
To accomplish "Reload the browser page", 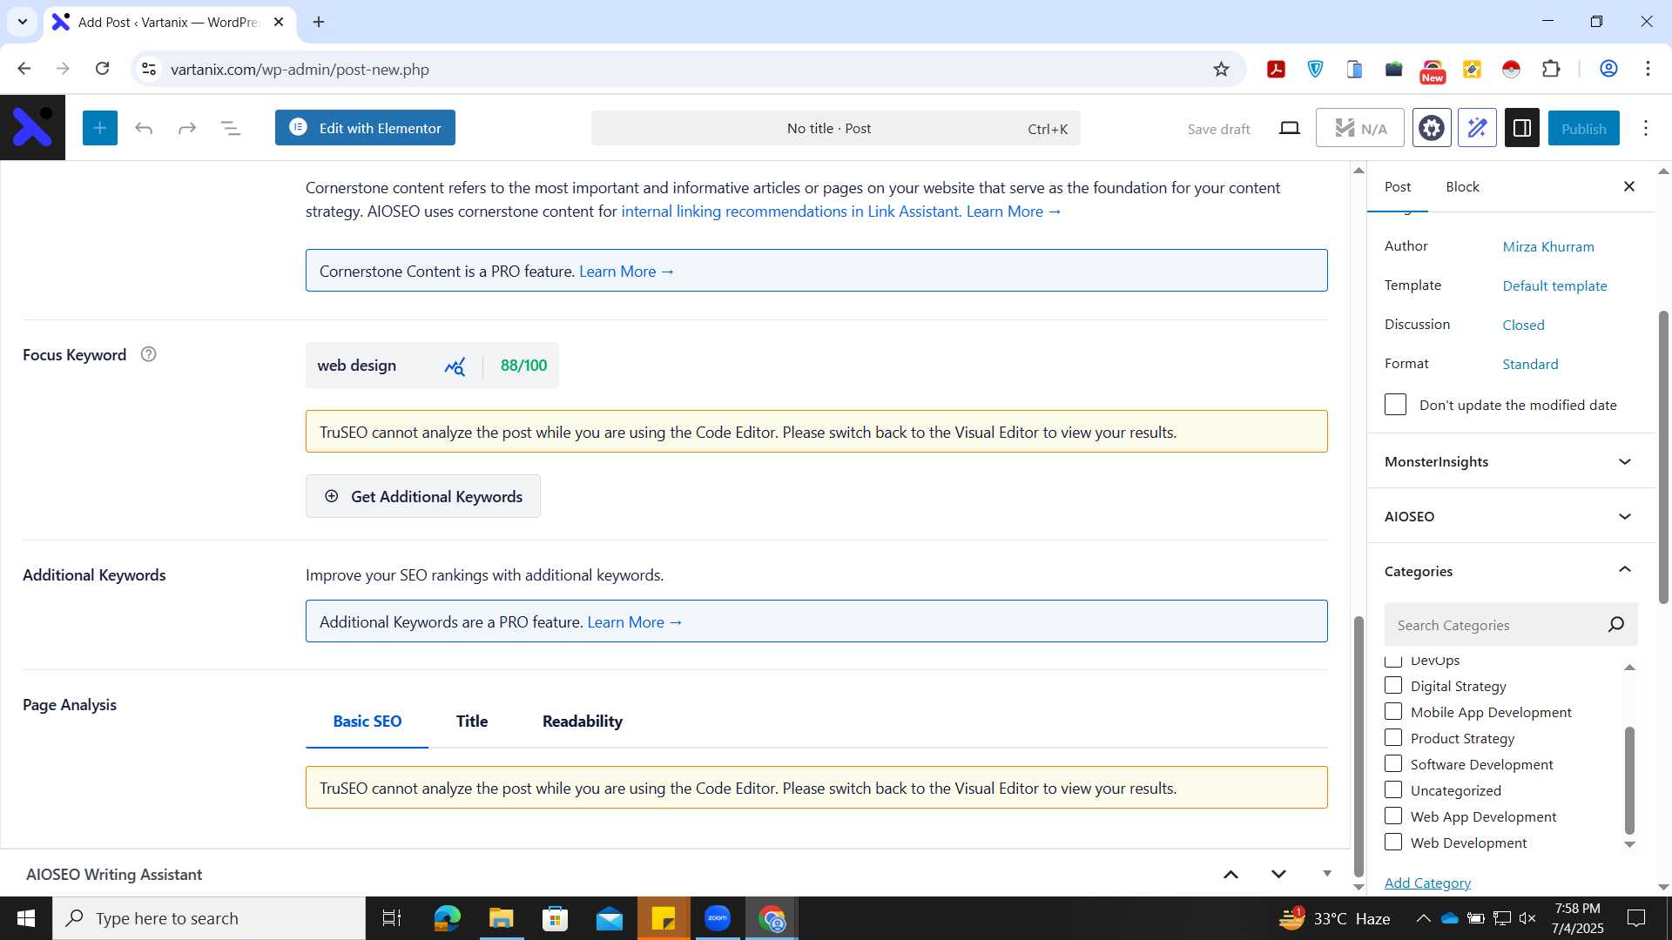I will coord(102,69).
